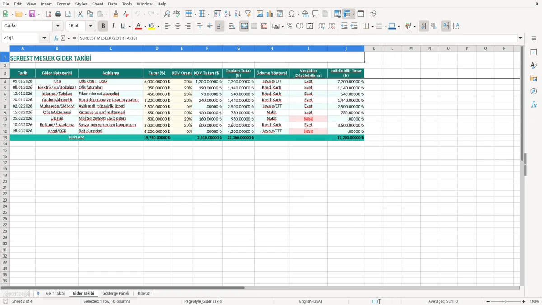Click the AutoFilter funnel icon
The height and width of the screenshot is (305, 542).
(248, 14)
